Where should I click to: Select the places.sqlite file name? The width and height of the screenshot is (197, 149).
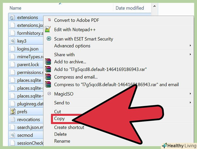[29, 80]
